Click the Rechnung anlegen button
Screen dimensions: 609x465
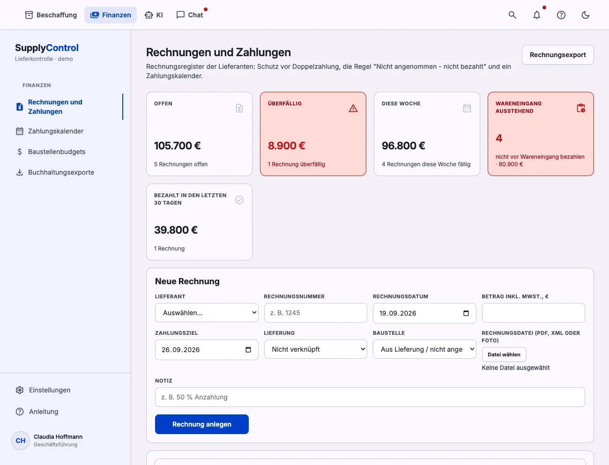pos(202,424)
